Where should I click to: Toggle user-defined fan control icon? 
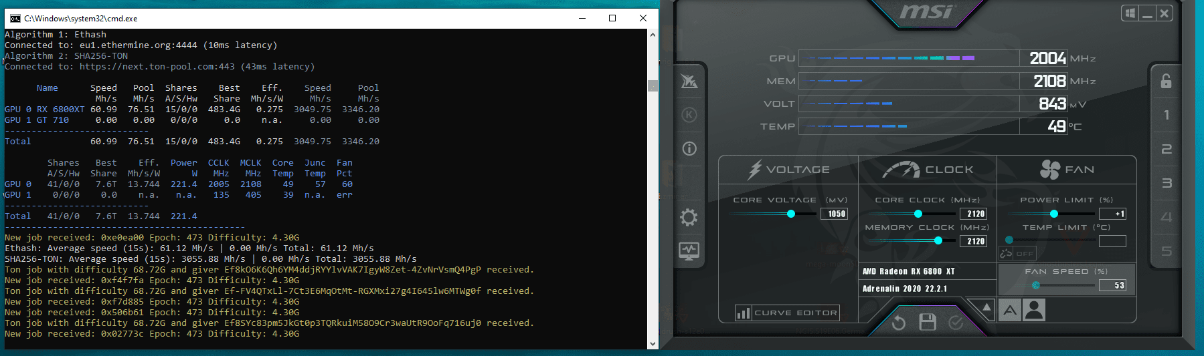click(x=1034, y=310)
